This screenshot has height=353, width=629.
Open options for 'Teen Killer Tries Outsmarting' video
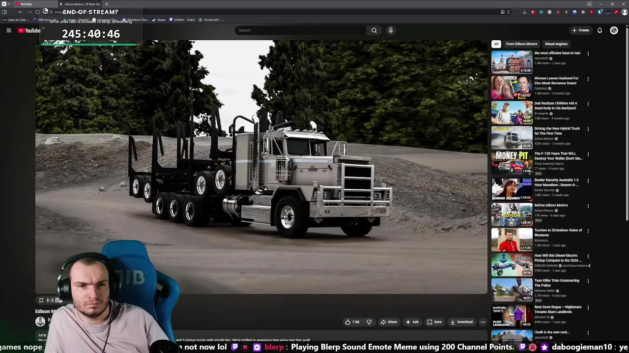click(x=588, y=281)
